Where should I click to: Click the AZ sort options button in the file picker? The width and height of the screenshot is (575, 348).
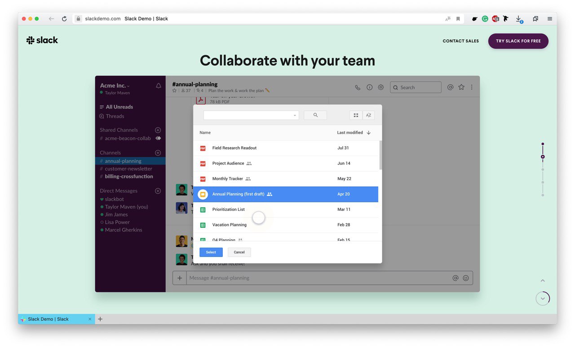pyautogui.click(x=368, y=115)
